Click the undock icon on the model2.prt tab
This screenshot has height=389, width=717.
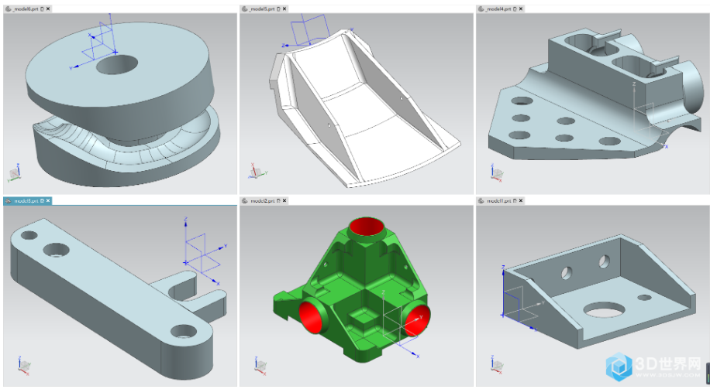tap(277, 201)
